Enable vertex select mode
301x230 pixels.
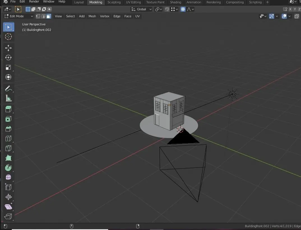(38, 16)
